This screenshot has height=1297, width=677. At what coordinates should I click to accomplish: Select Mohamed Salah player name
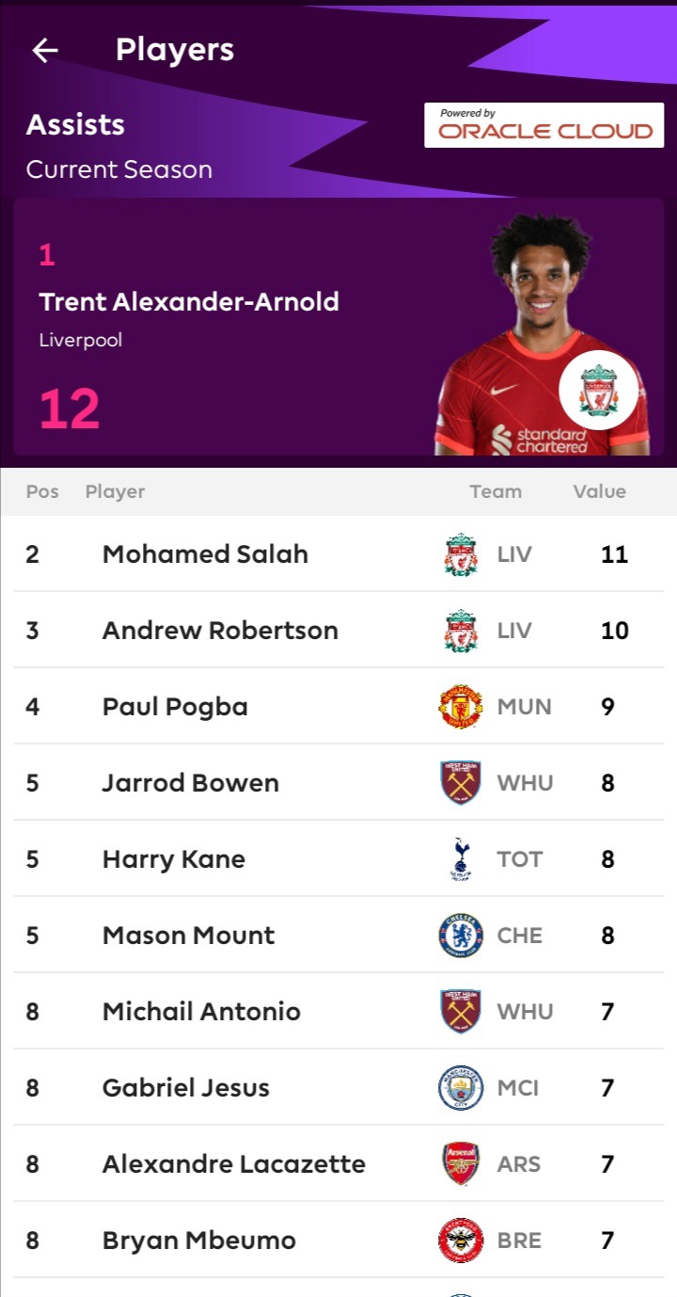tap(205, 554)
